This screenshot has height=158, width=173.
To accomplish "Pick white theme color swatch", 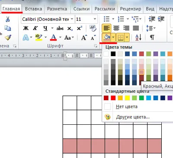I will tap(106, 54).
